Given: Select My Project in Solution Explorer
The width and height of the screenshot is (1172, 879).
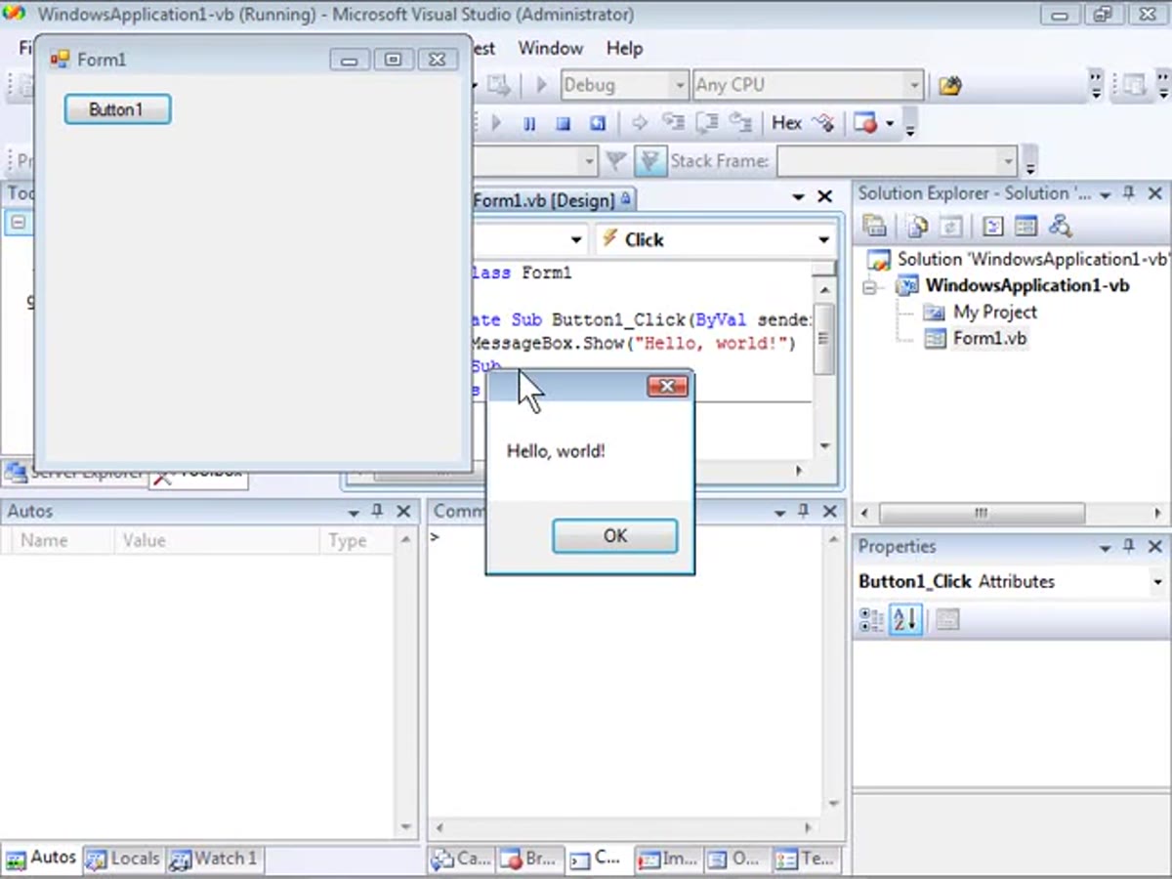Looking at the screenshot, I should coord(995,312).
